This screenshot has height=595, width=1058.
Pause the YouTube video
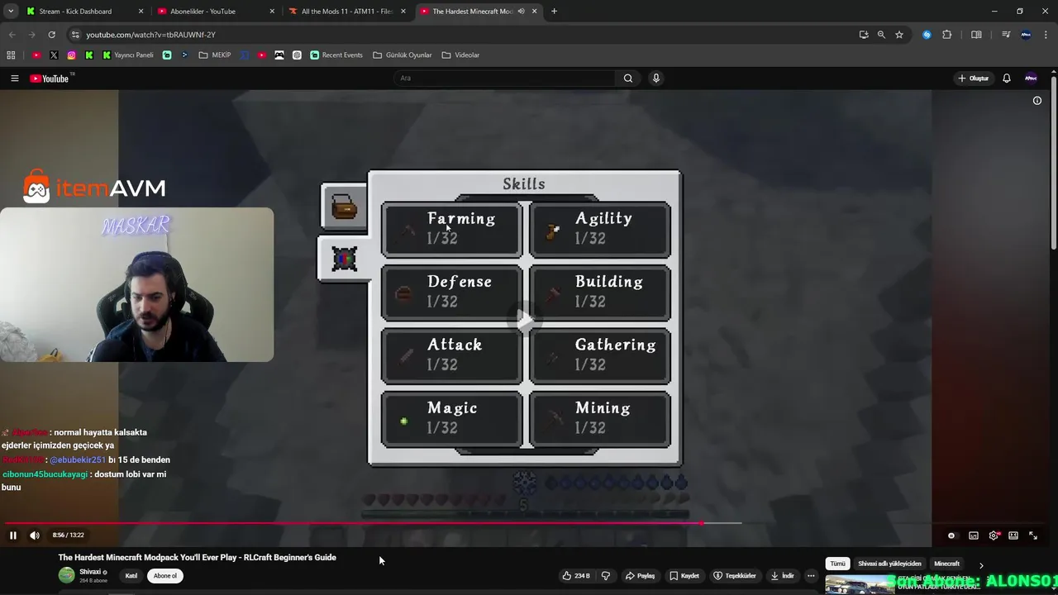click(13, 535)
